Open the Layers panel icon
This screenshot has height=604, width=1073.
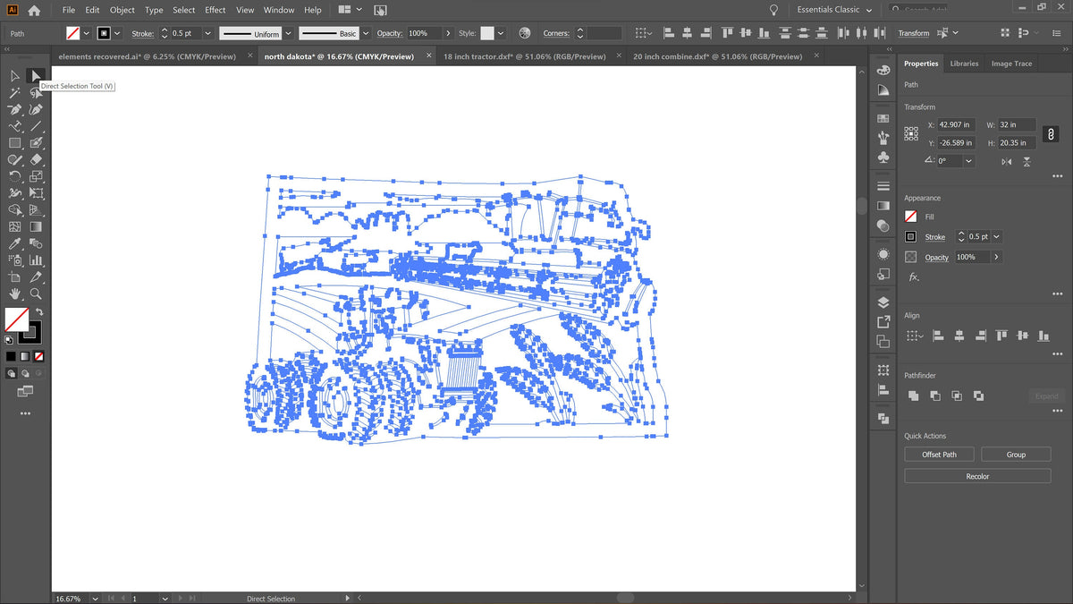coord(883,302)
